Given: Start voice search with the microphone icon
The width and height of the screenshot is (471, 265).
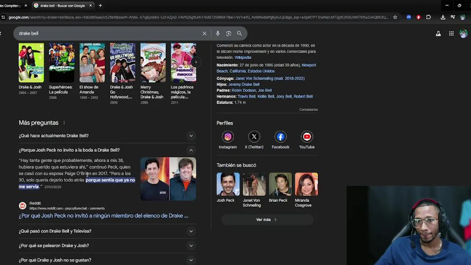Looking at the screenshot, I should (218, 33).
